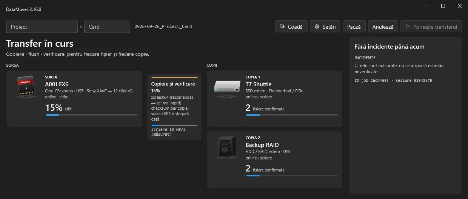Click the COPIA 2 label
The height and width of the screenshot is (199, 468).
click(x=253, y=138)
